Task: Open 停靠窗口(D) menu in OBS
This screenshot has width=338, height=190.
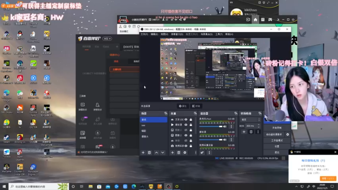Action: (x=177, y=34)
